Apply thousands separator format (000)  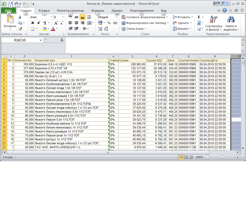115,23
